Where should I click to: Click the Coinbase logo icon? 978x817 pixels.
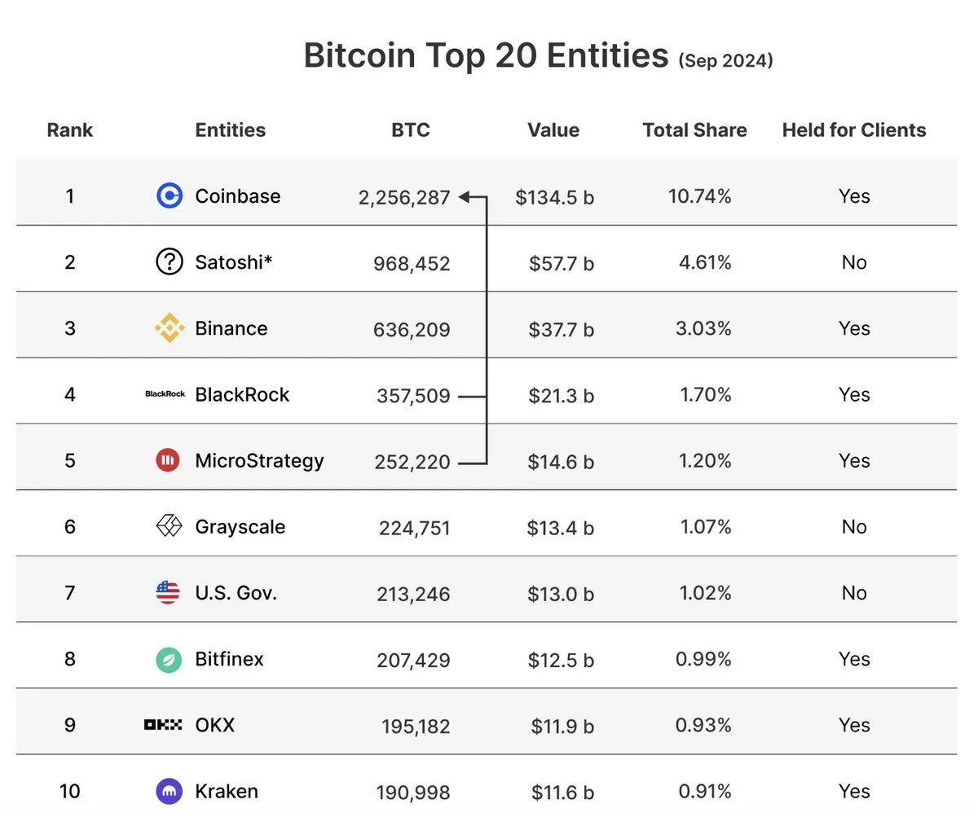(169, 195)
